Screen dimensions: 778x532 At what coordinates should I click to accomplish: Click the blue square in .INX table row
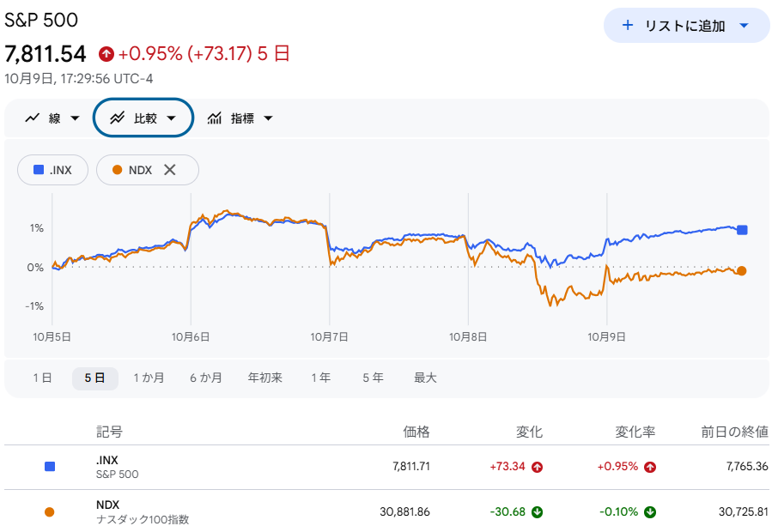(50, 467)
